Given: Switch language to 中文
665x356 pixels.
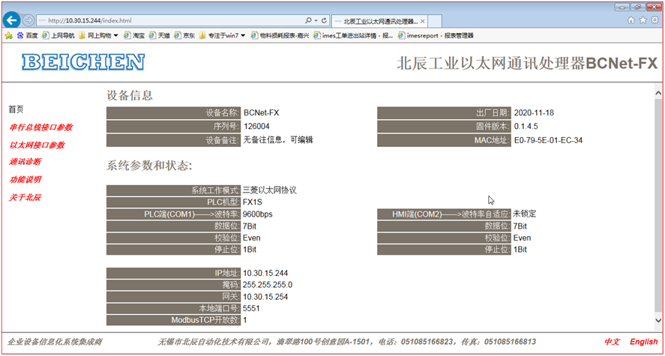Looking at the screenshot, I should pyautogui.click(x=612, y=342).
